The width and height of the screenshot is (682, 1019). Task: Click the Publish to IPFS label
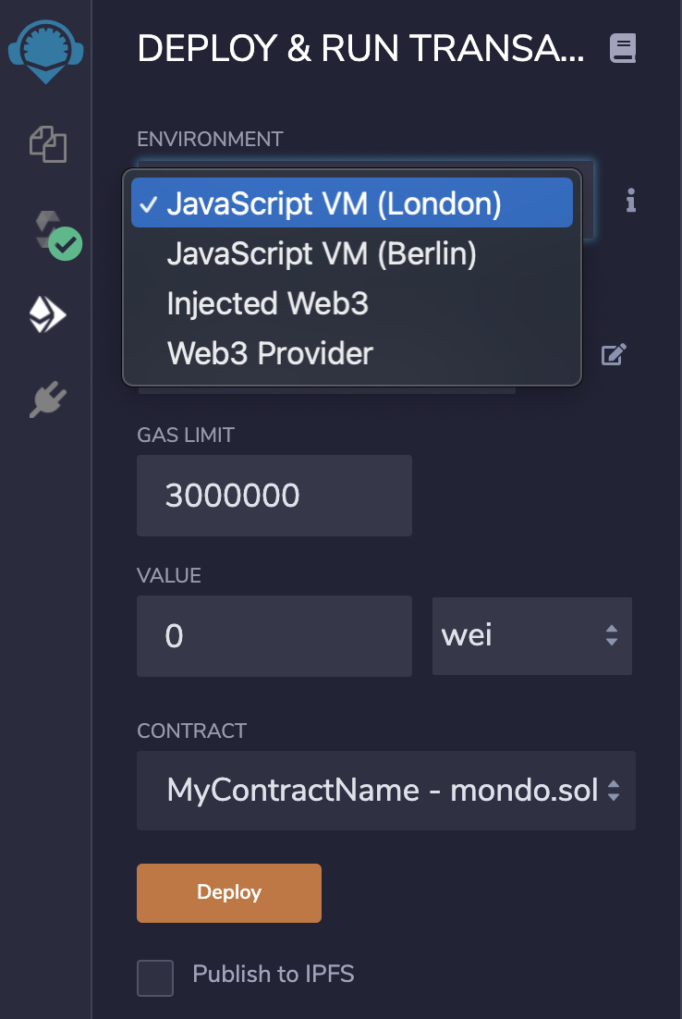pos(274,975)
